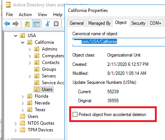Select the TPM Devices tree item label
Screen dimensions: 165x140
click(x=40, y=130)
